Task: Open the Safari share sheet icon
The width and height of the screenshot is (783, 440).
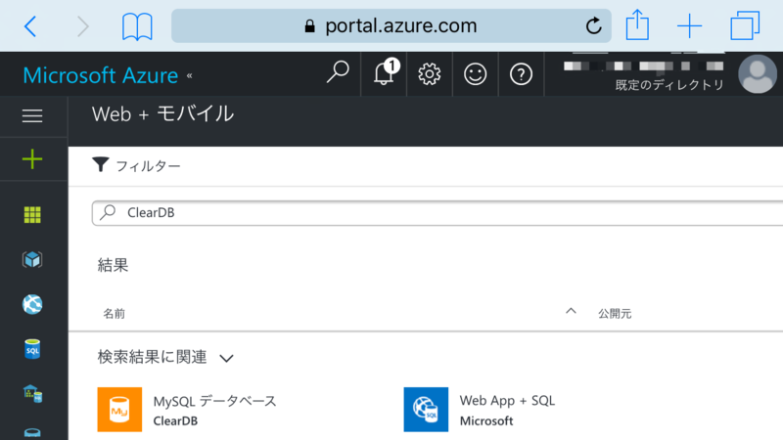Action: coord(638,25)
